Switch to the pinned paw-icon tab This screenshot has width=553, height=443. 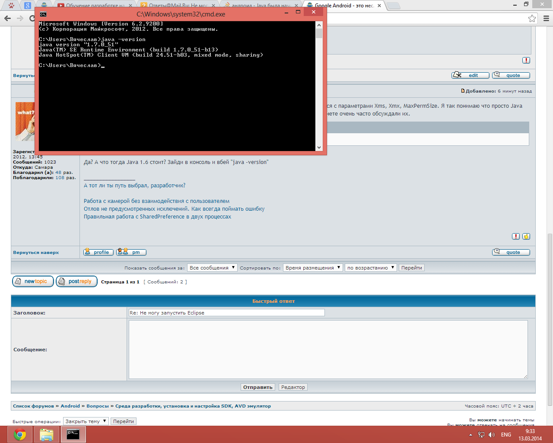tap(11, 6)
